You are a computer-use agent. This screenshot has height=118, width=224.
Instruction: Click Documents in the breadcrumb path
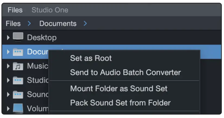(x=58, y=24)
